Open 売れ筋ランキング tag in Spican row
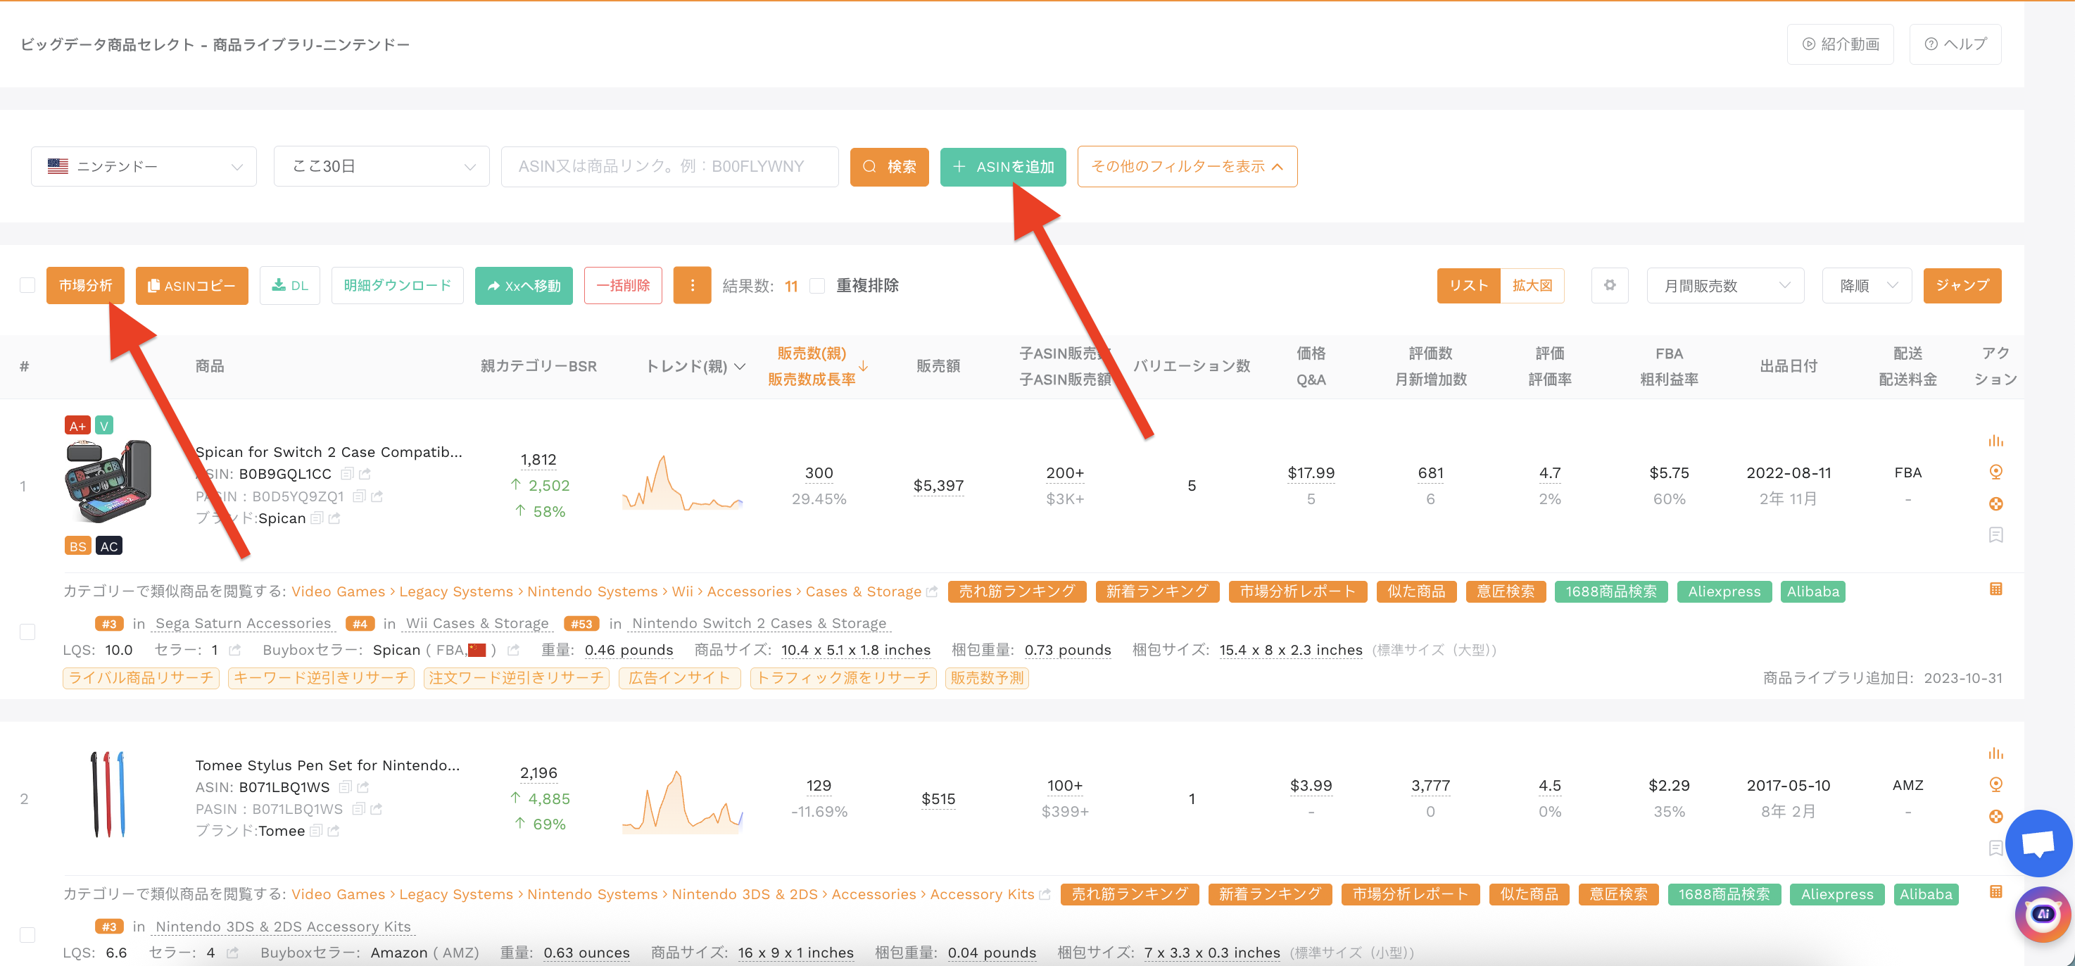The width and height of the screenshot is (2075, 966). (1016, 591)
